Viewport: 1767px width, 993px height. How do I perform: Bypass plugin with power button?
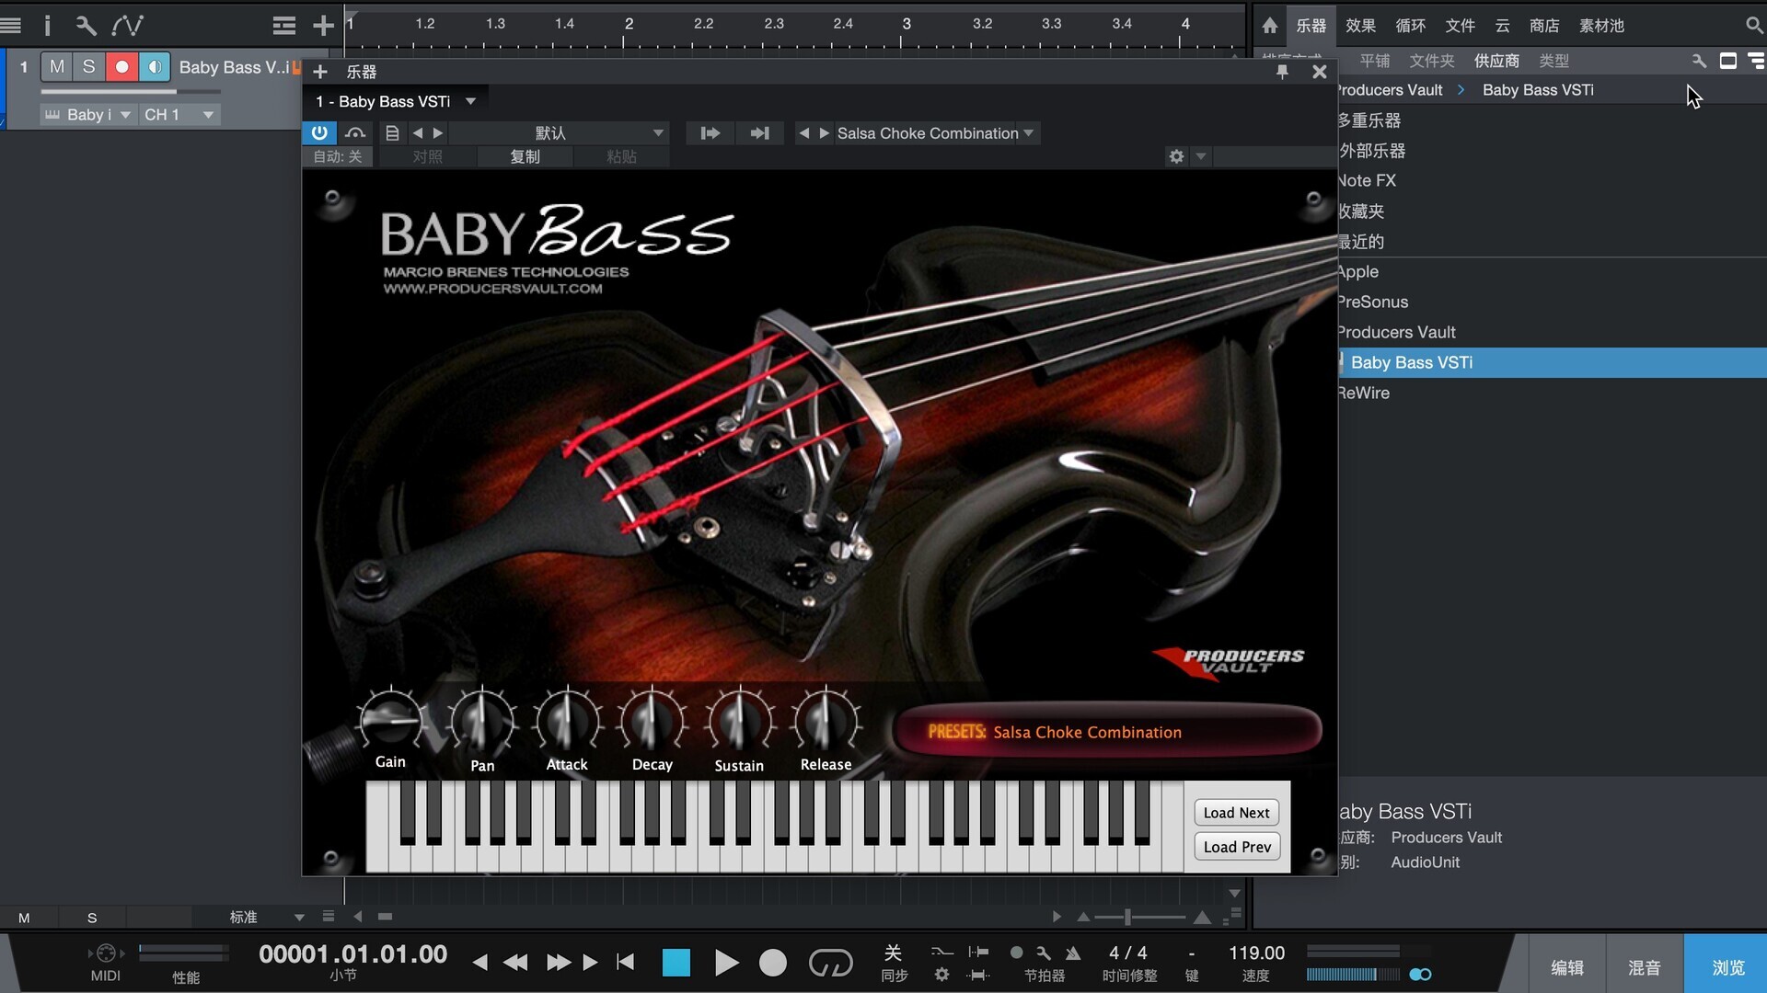[319, 133]
